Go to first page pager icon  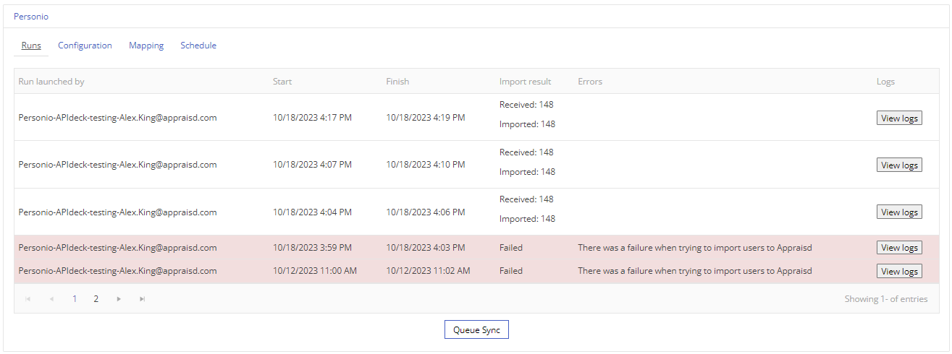(x=28, y=298)
